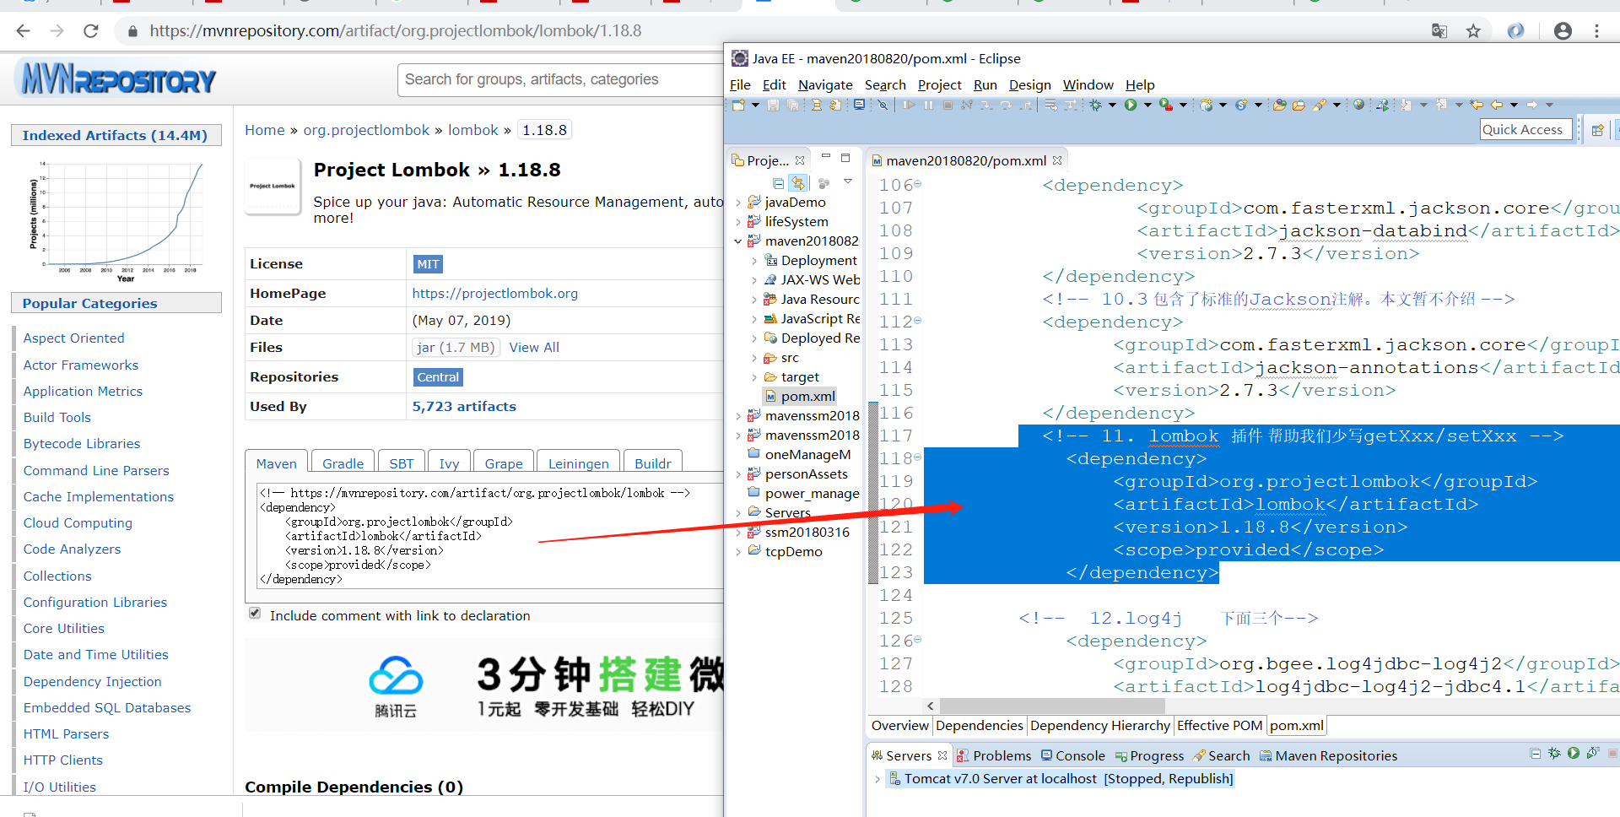
Task: Open the Run button dropdown arrow
Action: [x=1147, y=105]
